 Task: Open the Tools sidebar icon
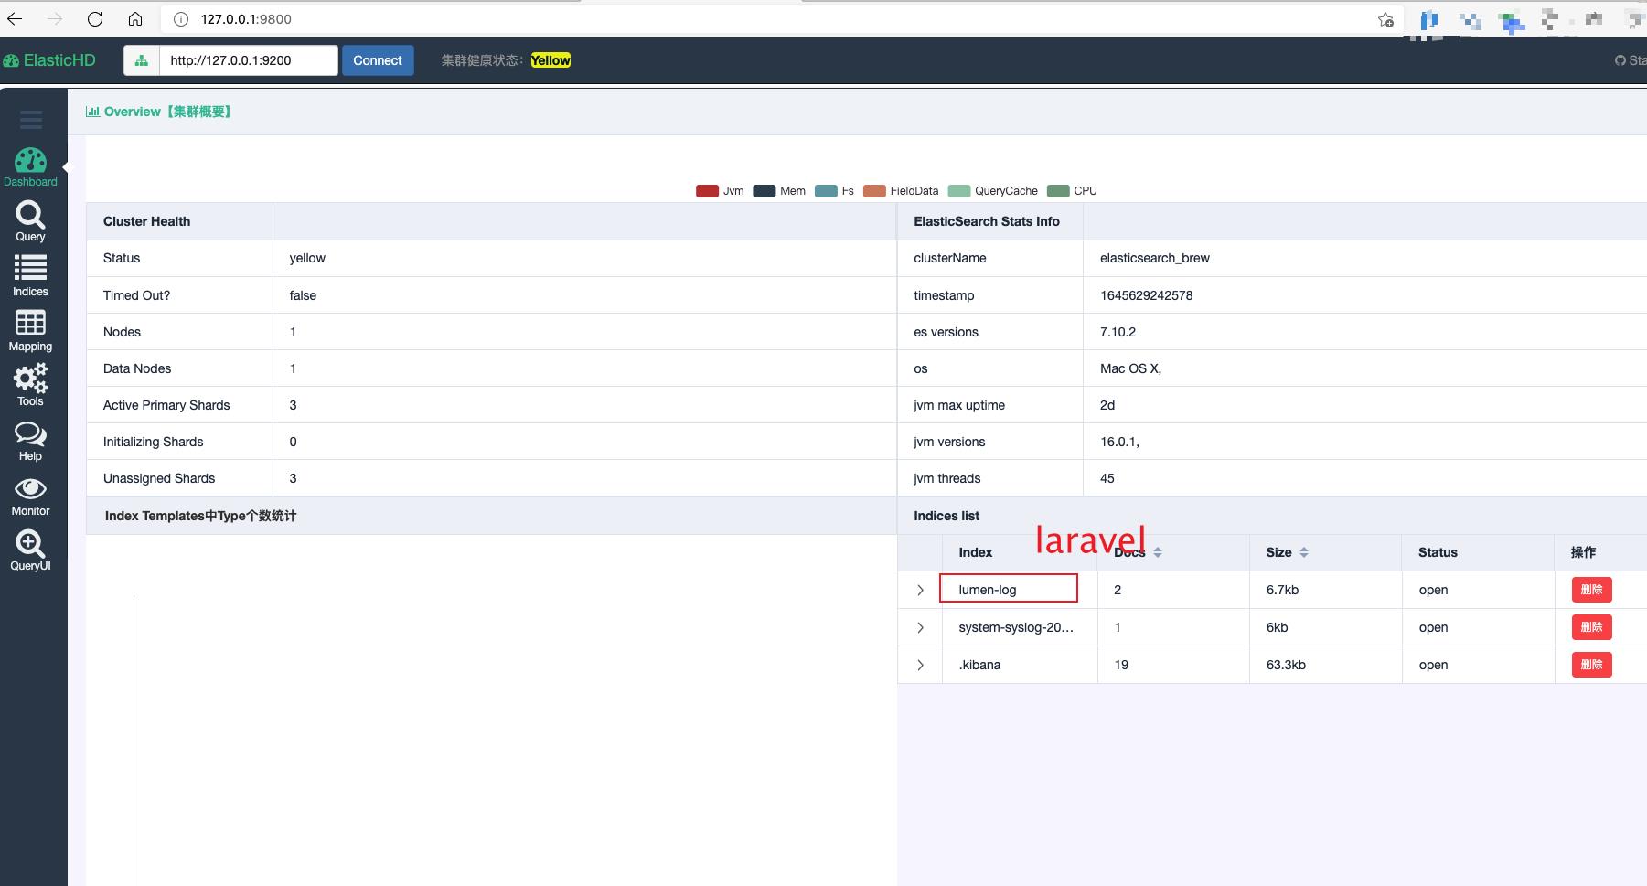tap(30, 386)
